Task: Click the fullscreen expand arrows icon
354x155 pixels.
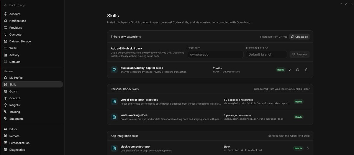Action: tap(346, 4)
